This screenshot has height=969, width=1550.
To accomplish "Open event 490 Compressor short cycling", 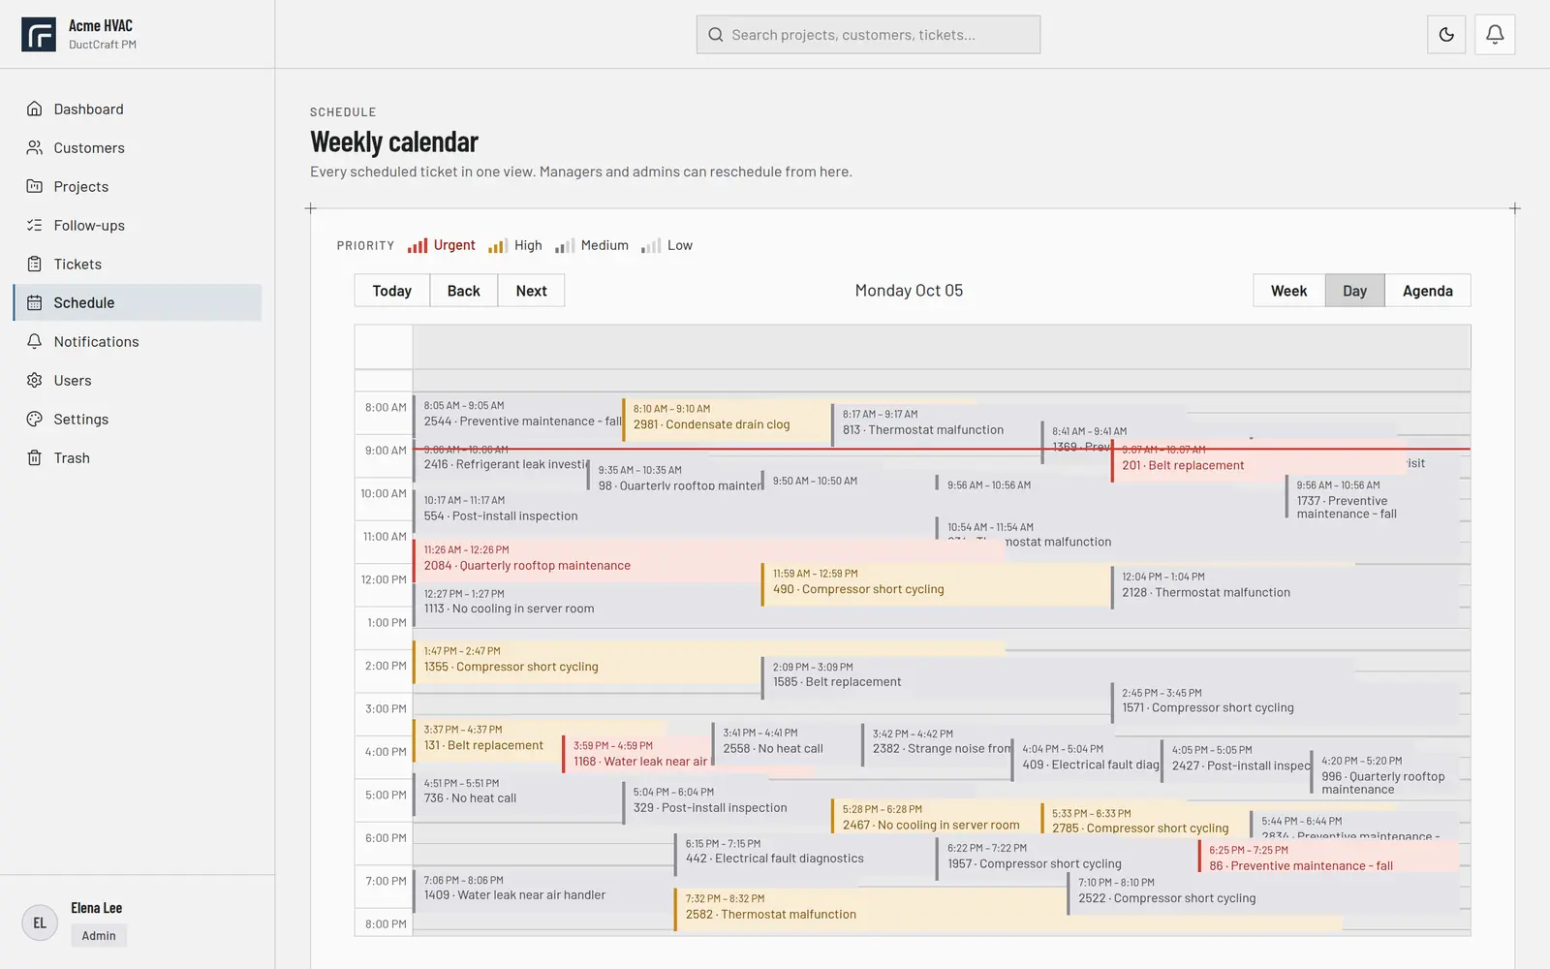I will pos(936,585).
